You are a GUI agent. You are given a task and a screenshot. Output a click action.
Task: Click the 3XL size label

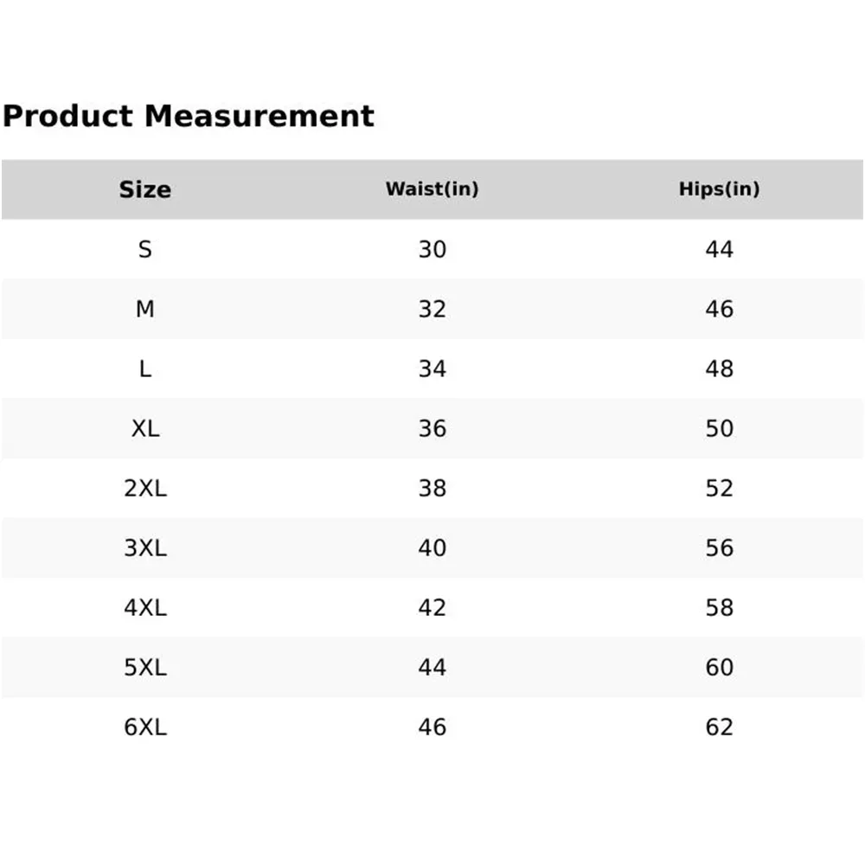pyautogui.click(x=144, y=548)
